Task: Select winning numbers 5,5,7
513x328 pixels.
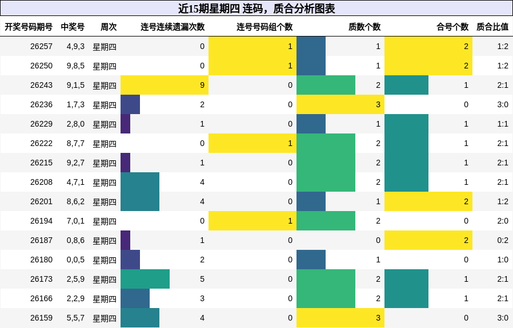Action: [x=75, y=318]
